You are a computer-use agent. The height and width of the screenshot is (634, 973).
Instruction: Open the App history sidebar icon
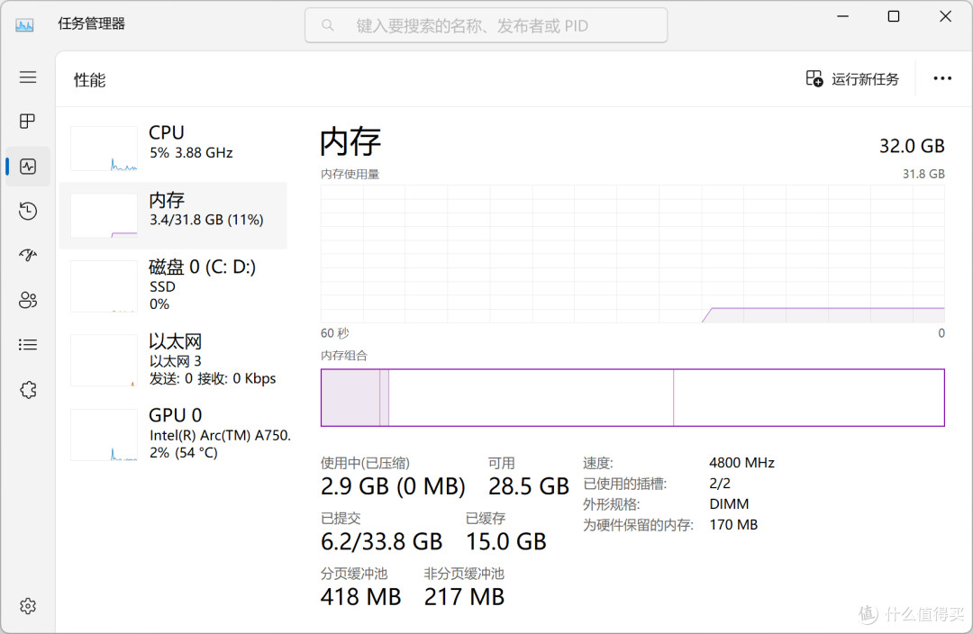(x=28, y=211)
